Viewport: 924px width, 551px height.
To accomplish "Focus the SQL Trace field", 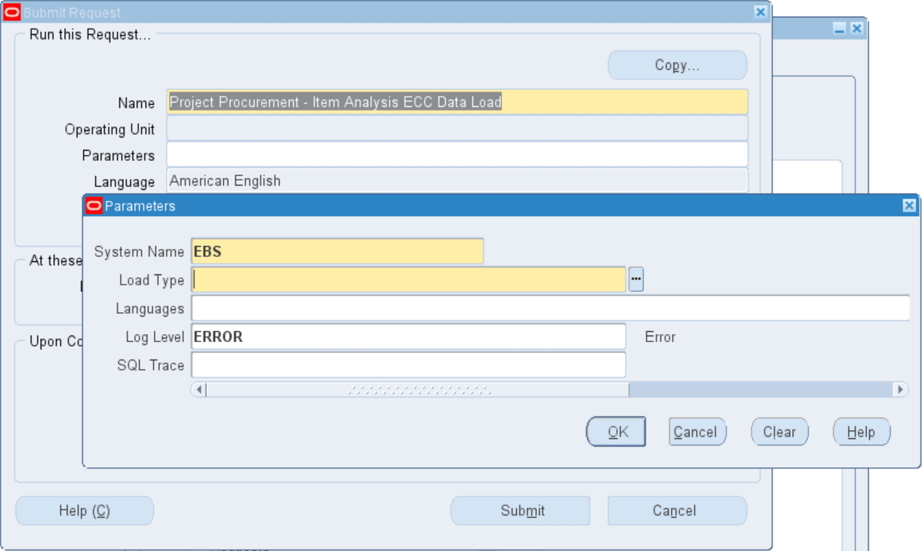I will pos(409,365).
